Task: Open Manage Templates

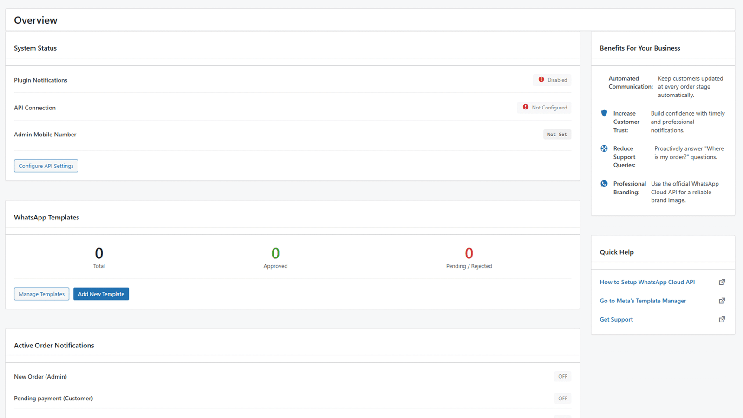Action: point(41,294)
